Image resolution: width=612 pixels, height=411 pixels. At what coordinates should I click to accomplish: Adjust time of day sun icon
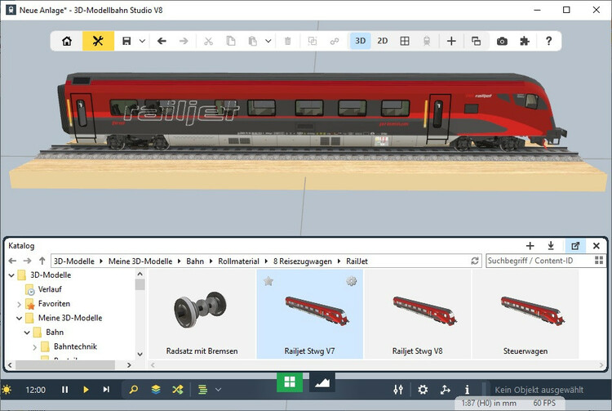(7, 390)
